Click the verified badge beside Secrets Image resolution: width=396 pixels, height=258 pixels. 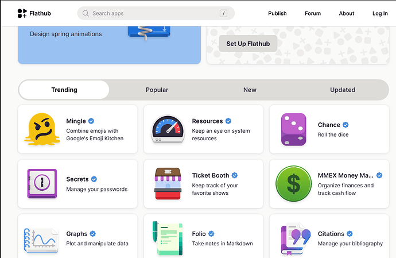coord(94,179)
